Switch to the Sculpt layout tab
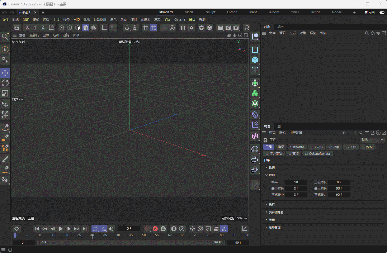Screen dimensions: 387x253 point(211,12)
